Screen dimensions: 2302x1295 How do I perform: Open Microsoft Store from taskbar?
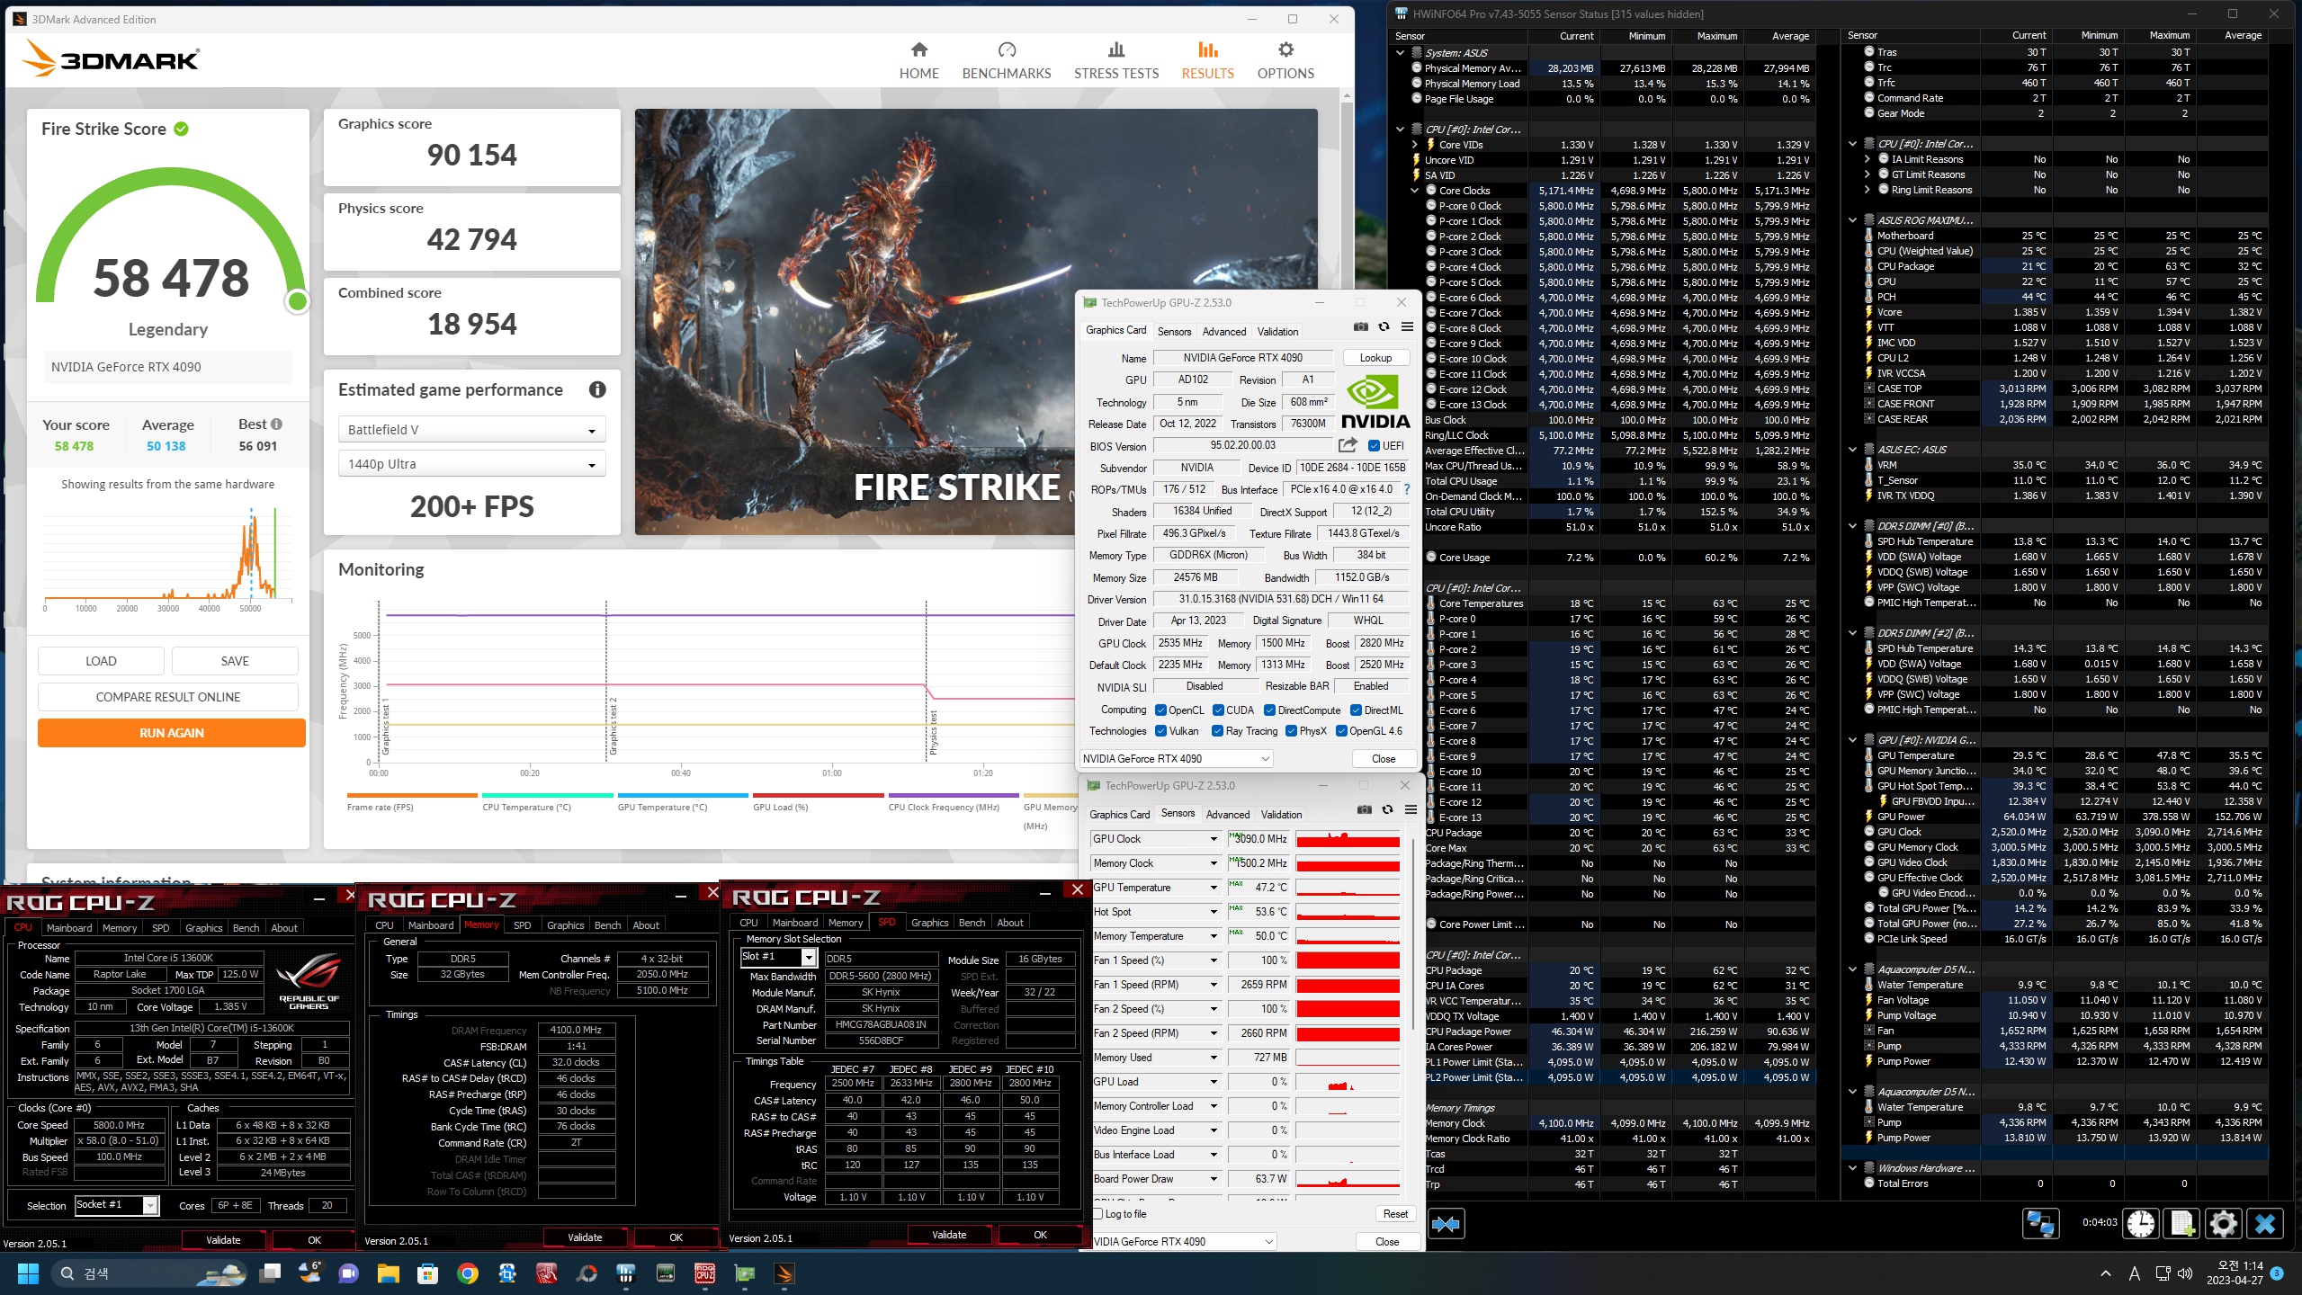[x=427, y=1273]
